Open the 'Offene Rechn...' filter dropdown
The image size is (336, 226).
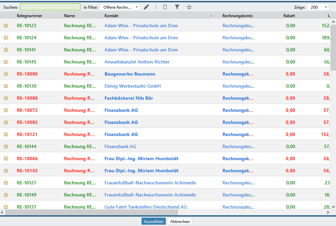(x=120, y=7)
